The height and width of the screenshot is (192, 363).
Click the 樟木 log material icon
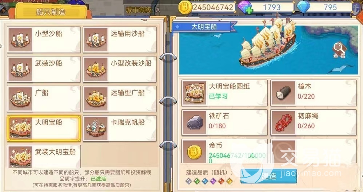click(x=283, y=93)
